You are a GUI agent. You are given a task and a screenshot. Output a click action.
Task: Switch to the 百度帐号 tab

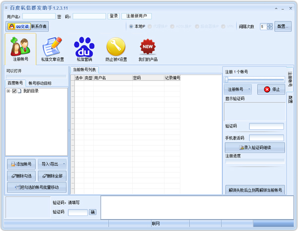pyautogui.click(x=15, y=83)
